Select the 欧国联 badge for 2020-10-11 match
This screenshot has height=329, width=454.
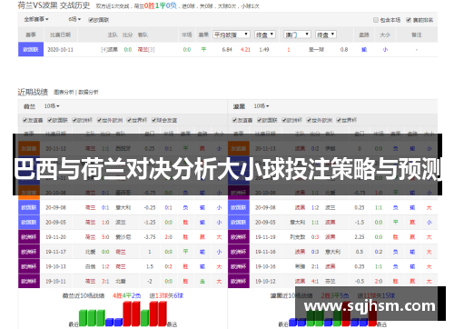pyautogui.click(x=31, y=49)
